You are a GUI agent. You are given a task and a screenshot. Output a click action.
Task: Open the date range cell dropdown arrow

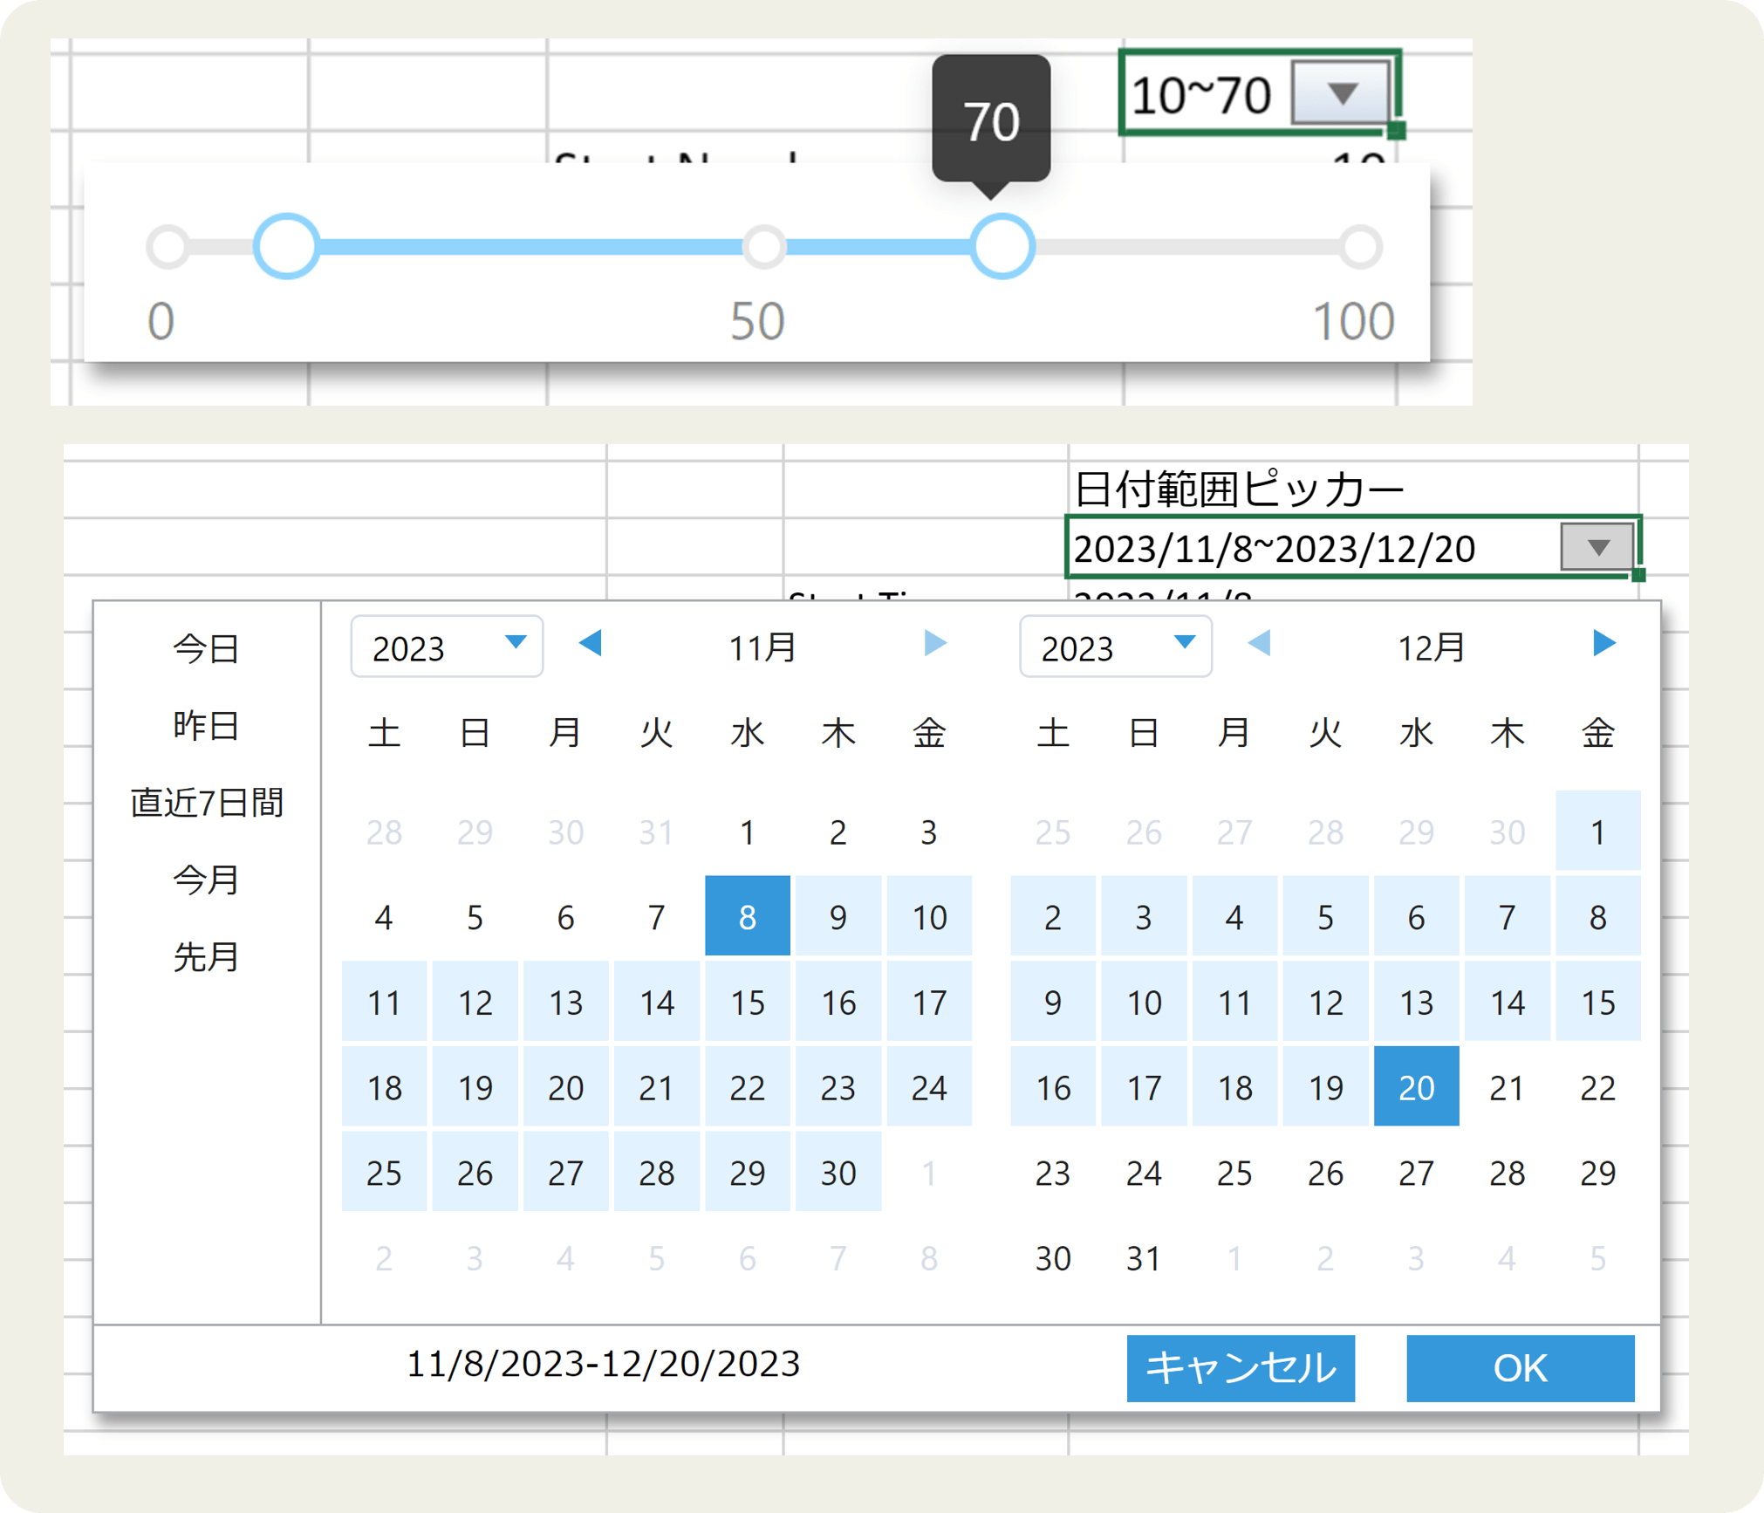1597,547
